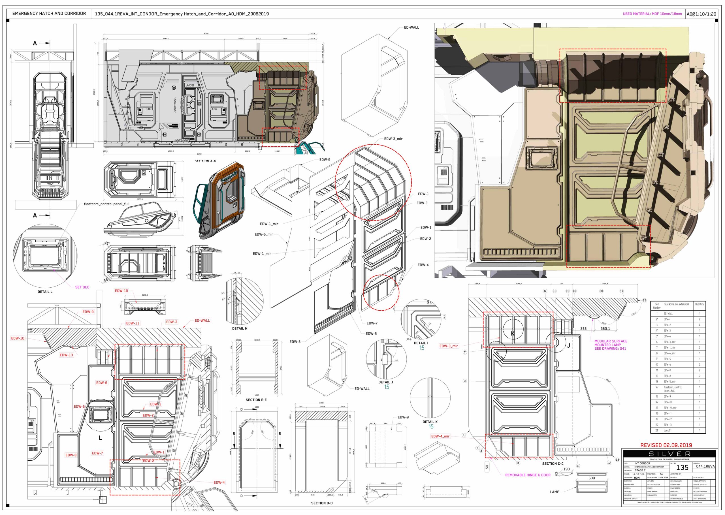
Task: Click the "EMERGENCY HATCH AND CORRIDOR" header title
Action: tap(49, 14)
